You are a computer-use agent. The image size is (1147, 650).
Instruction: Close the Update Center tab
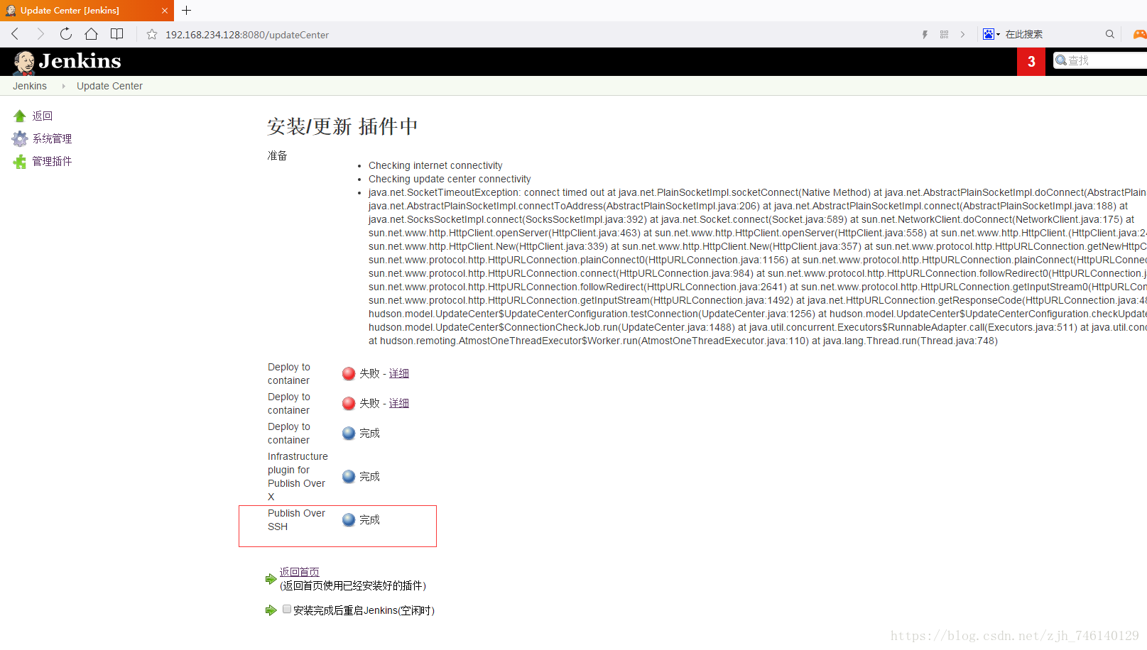pyautogui.click(x=165, y=11)
